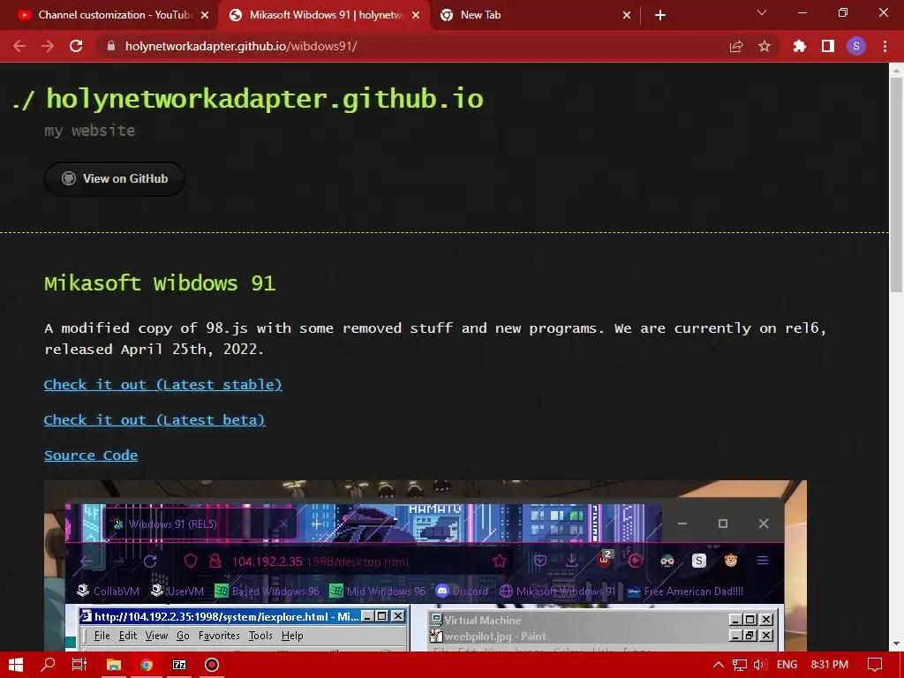Share this page using the share icon
The height and width of the screenshot is (678, 904).
point(736,46)
